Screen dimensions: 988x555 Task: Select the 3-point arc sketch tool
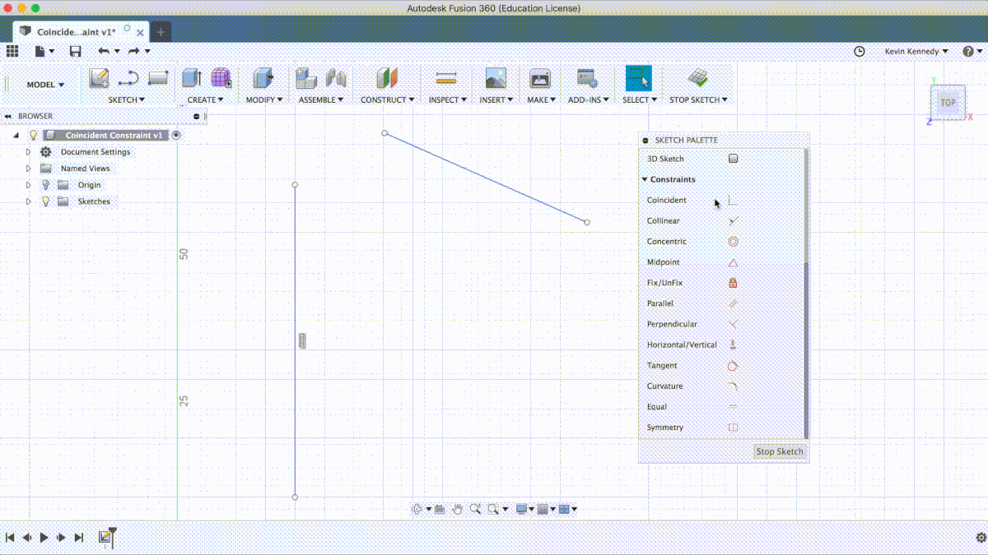click(x=128, y=79)
